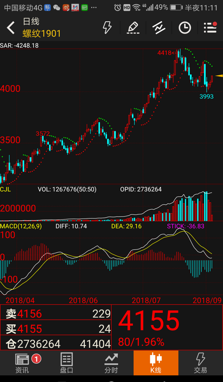Image resolution: width=223 pixels, height=382 pixels.
Task: Tap the 2018/09 date label
Action: point(207,300)
